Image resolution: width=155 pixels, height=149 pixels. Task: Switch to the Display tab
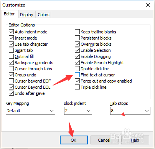click(x=26, y=15)
